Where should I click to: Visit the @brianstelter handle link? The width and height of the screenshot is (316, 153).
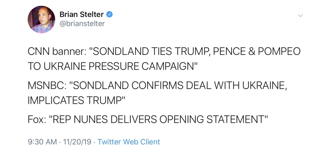coord(82,24)
